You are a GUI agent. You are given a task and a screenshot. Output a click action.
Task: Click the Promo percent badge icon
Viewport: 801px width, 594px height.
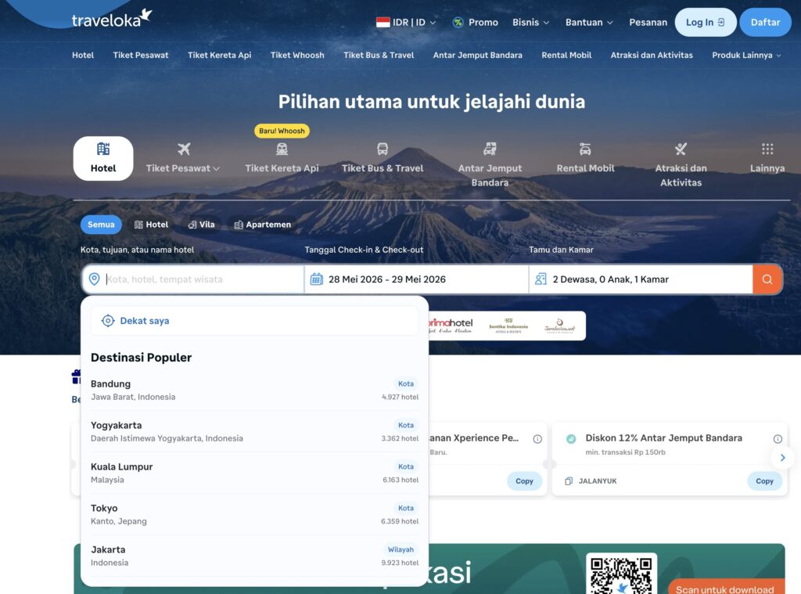point(458,23)
